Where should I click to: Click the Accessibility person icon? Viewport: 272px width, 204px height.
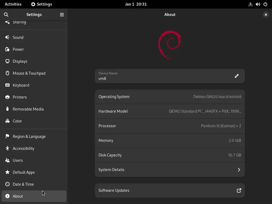(x=7, y=148)
